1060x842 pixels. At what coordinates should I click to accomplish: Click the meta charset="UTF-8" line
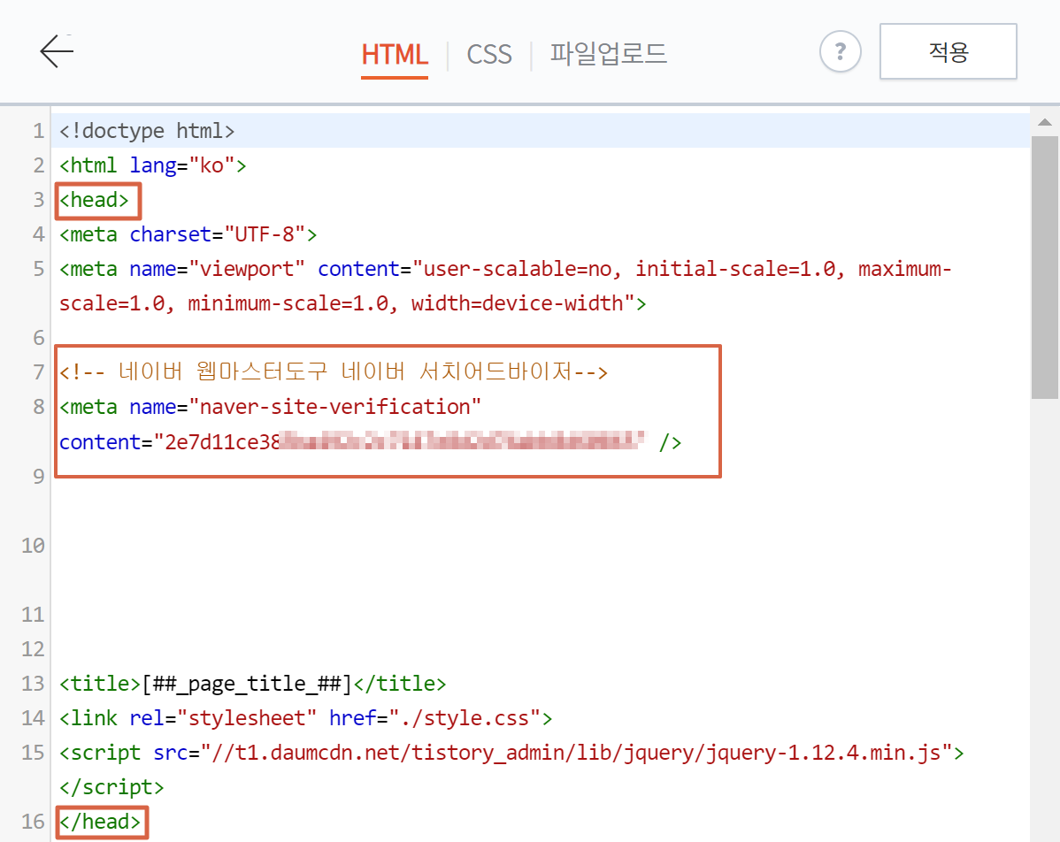click(188, 234)
